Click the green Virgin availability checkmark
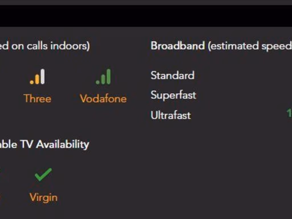 coord(43,174)
